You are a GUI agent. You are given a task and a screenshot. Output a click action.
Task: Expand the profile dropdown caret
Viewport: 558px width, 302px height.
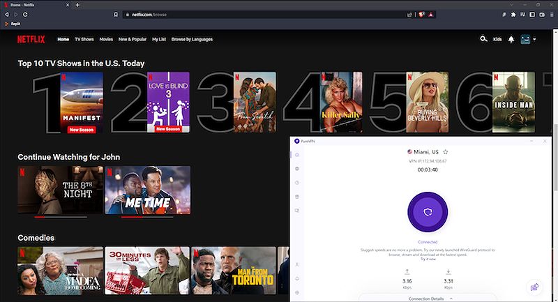534,40
